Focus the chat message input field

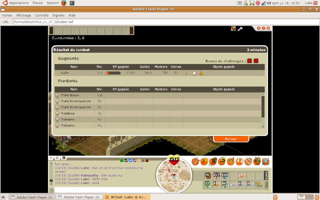click(x=105, y=190)
